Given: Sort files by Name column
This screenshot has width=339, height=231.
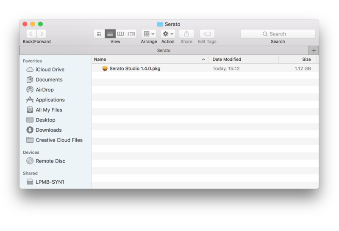Looking at the screenshot, I should (148, 60).
